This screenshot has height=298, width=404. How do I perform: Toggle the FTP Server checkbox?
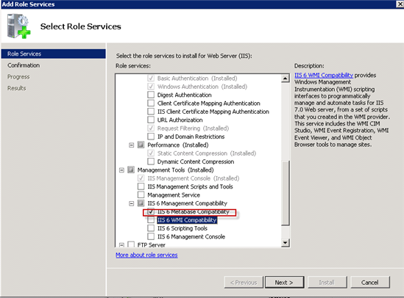(x=131, y=244)
